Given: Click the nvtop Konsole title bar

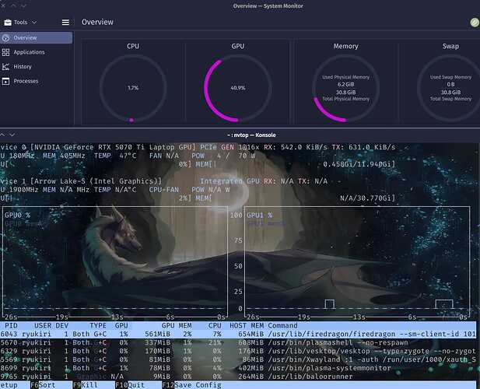Looking at the screenshot, I should pyautogui.click(x=251, y=135).
